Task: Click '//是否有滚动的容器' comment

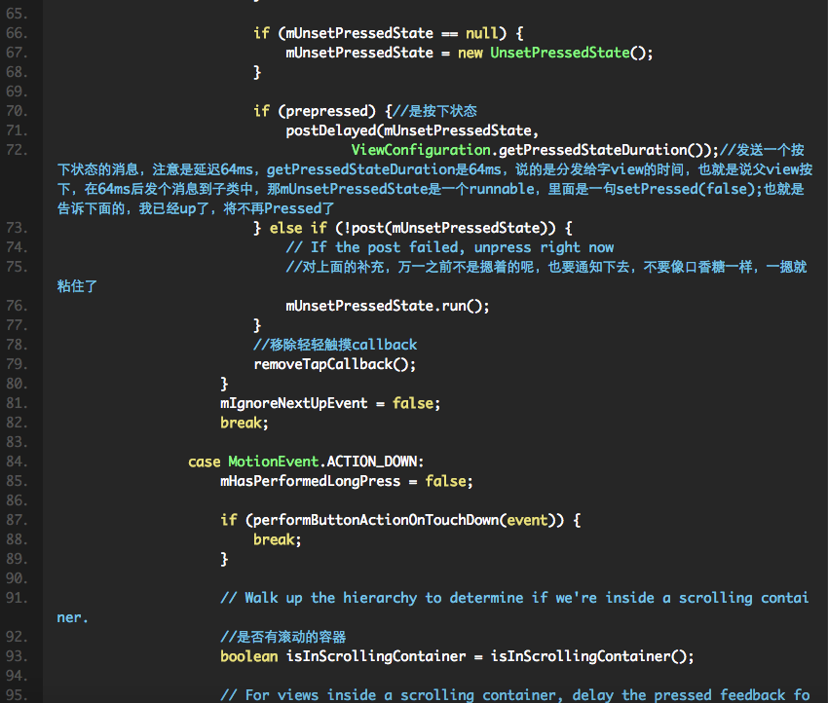Action: tap(283, 637)
